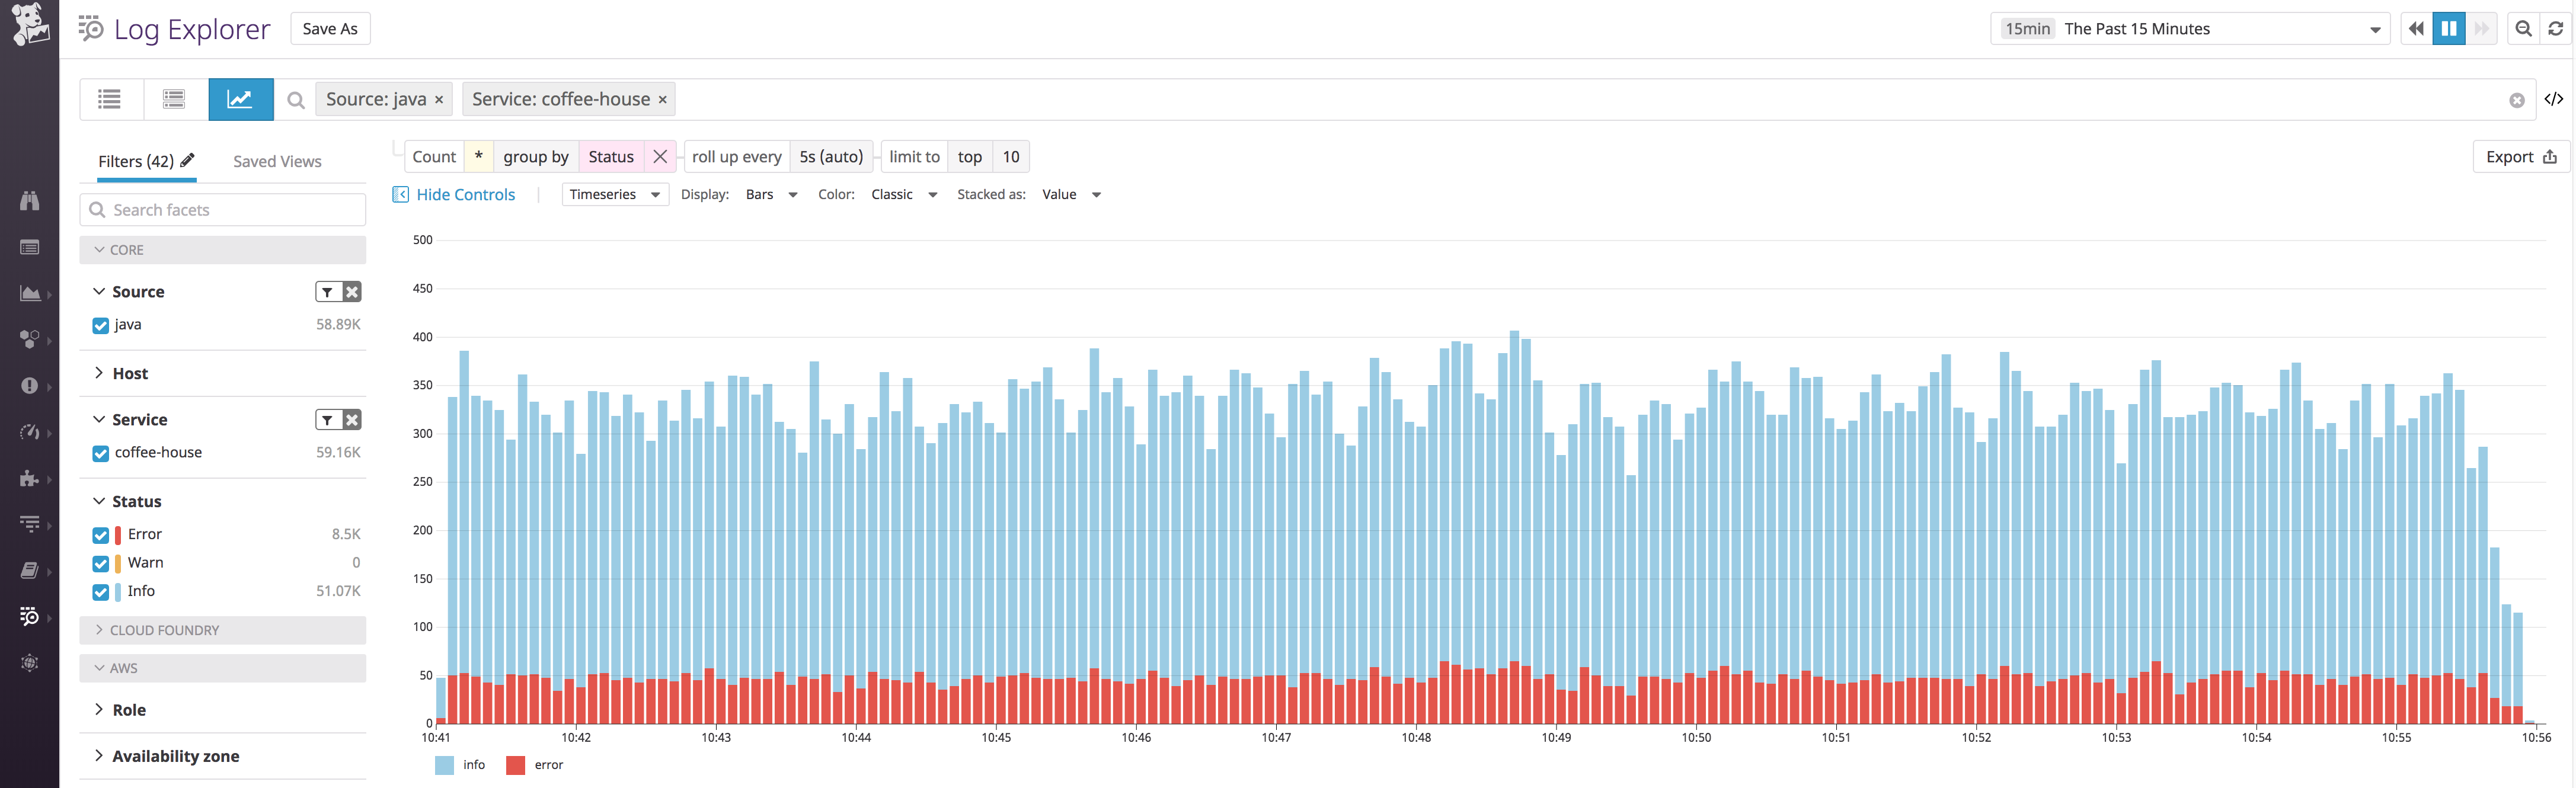Disable the Warn status filter checkbox
2576x788 pixels.
[x=100, y=562]
